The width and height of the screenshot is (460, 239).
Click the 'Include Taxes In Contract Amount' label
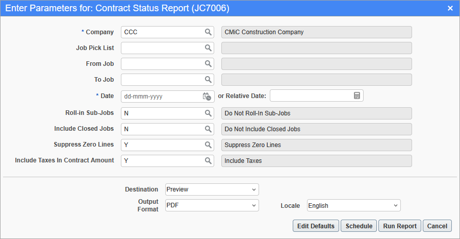pyautogui.click(x=64, y=160)
